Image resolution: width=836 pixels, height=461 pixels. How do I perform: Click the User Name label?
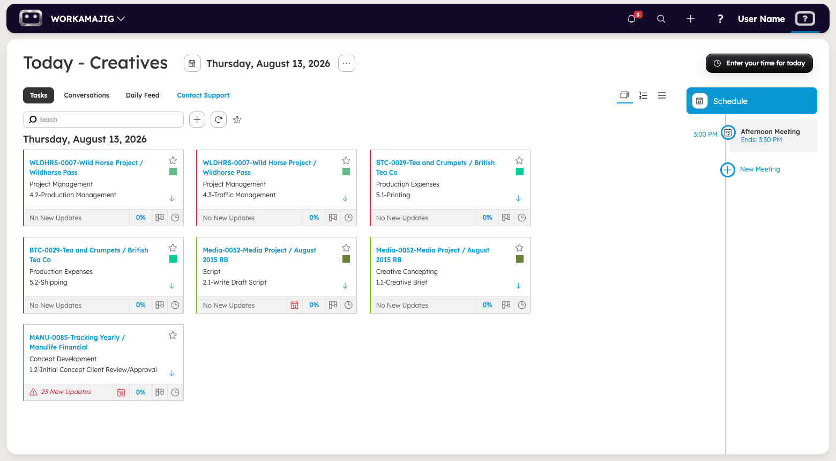(x=761, y=19)
